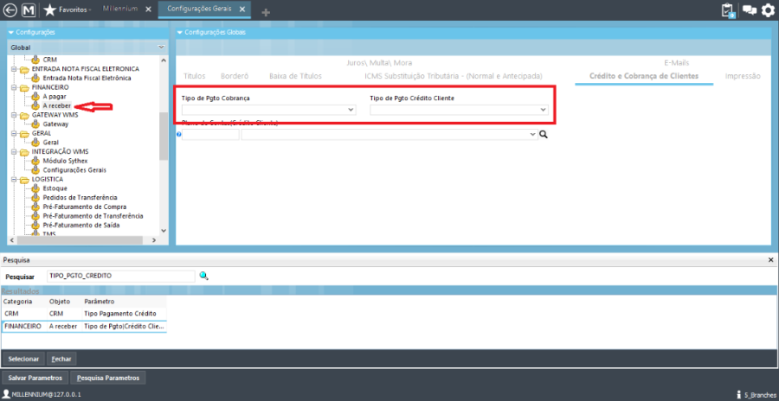Image resolution: width=779 pixels, height=401 pixels.
Task: Click the blue help icon near Plano de Contas
Action: click(x=179, y=134)
